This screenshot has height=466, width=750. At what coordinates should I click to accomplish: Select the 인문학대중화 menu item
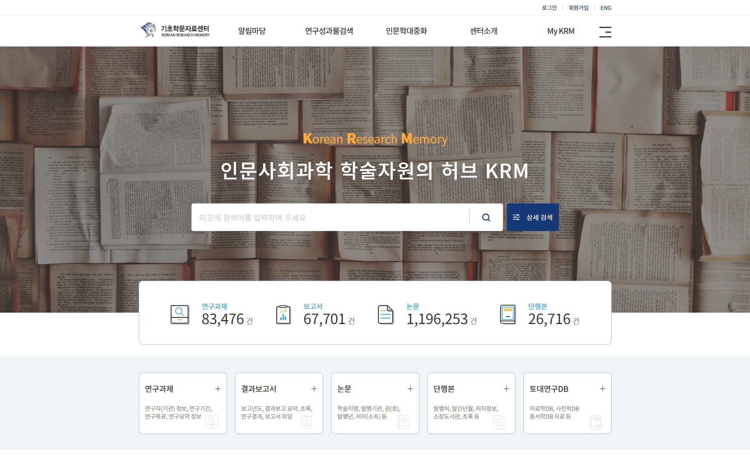point(406,31)
